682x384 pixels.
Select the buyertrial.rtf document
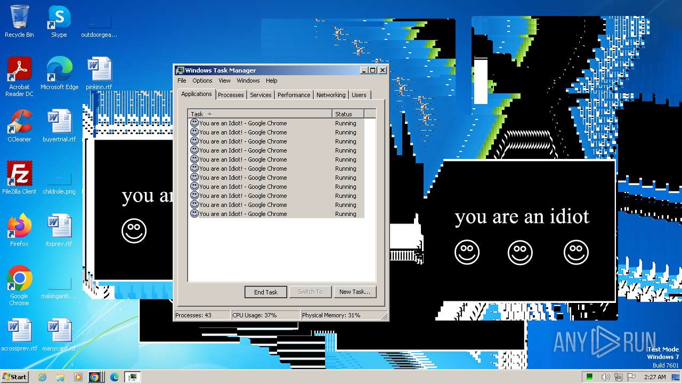pyautogui.click(x=59, y=126)
